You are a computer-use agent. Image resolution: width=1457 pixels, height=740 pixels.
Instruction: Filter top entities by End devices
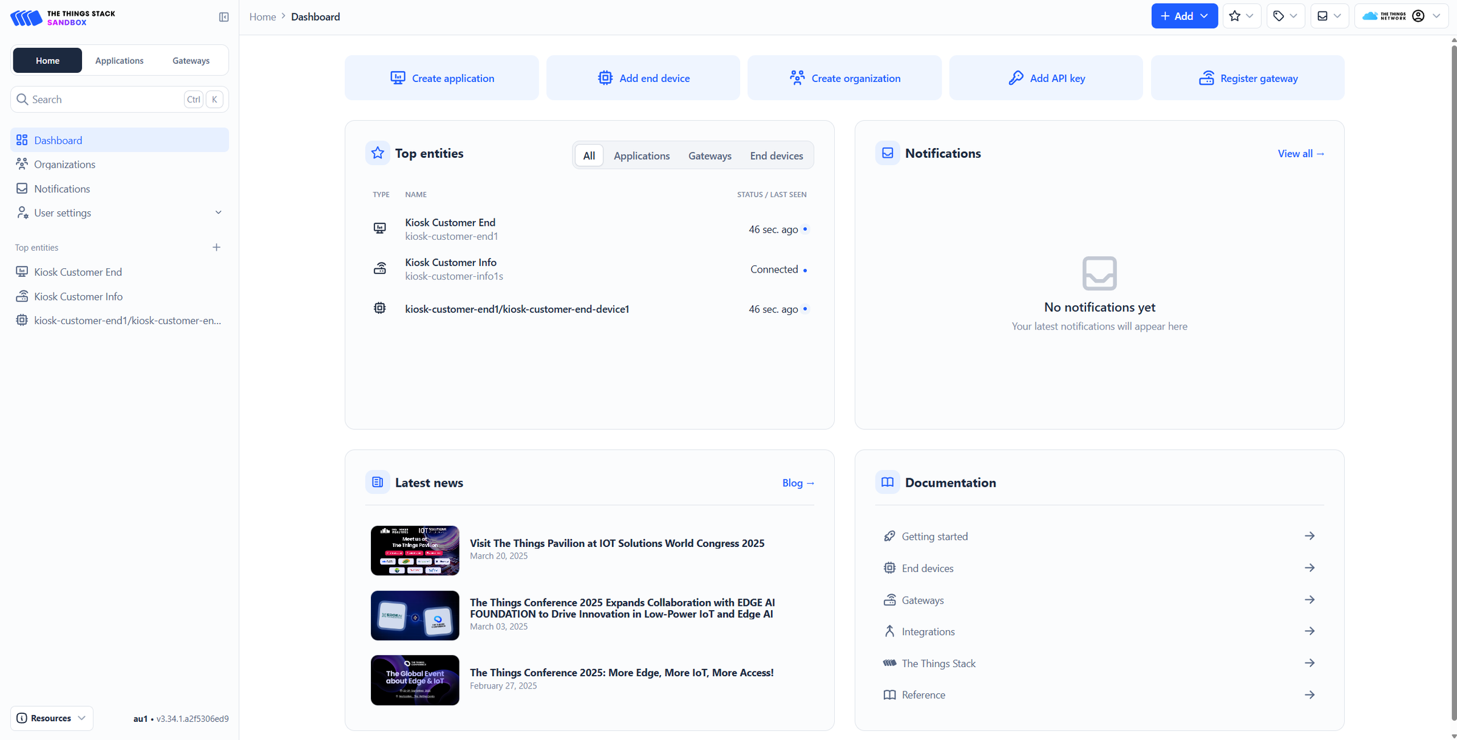[776, 155]
